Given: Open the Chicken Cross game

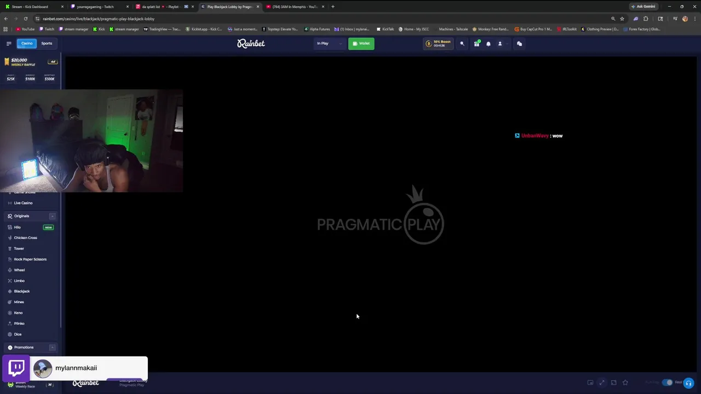Looking at the screenshot, I should 25,237.
